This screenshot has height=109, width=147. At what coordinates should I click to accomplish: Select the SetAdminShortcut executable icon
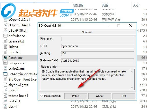tap(5, 74)
